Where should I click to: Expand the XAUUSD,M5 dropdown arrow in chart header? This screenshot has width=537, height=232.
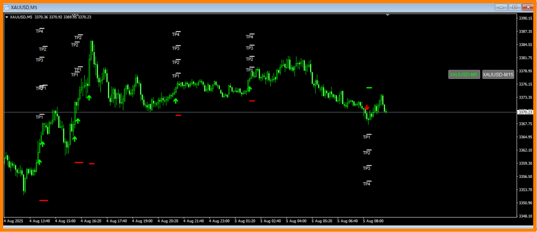click(6, 17)
